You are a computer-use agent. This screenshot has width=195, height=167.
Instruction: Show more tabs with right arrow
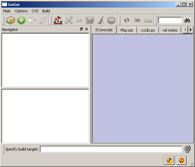click(x=190, y=30)
